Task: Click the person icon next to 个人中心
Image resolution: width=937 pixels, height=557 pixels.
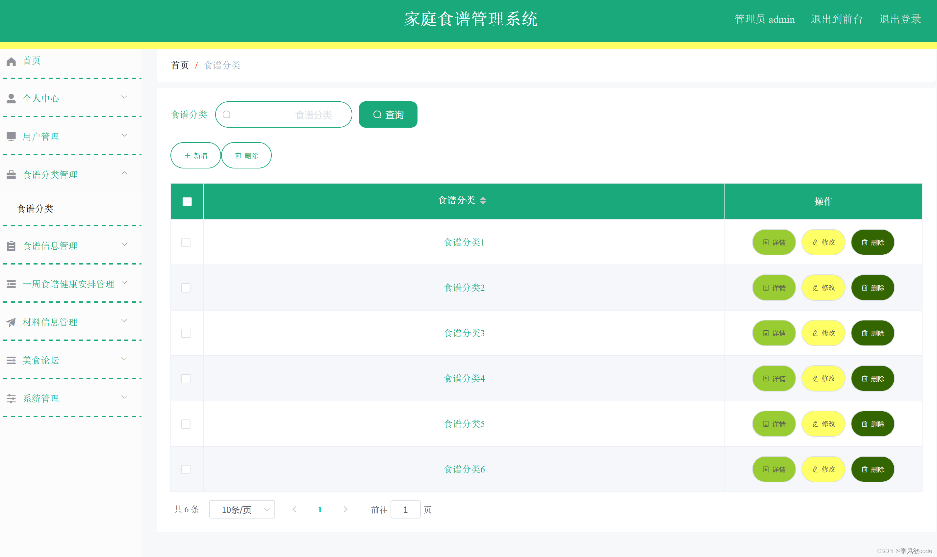Action: pos(11,98)
